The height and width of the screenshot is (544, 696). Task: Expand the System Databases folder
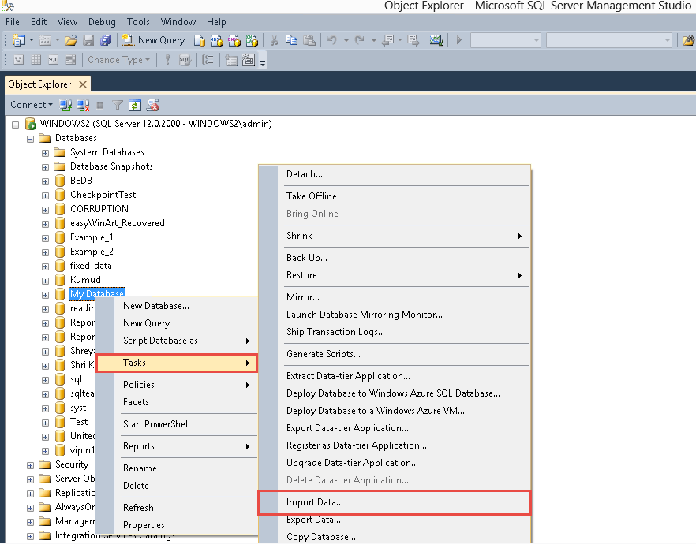click(45, 153)
